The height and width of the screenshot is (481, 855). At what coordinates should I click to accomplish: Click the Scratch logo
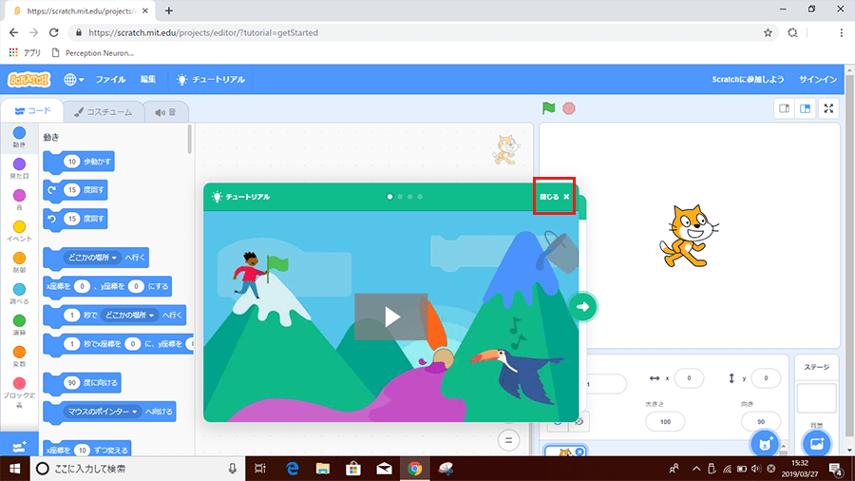28,80
